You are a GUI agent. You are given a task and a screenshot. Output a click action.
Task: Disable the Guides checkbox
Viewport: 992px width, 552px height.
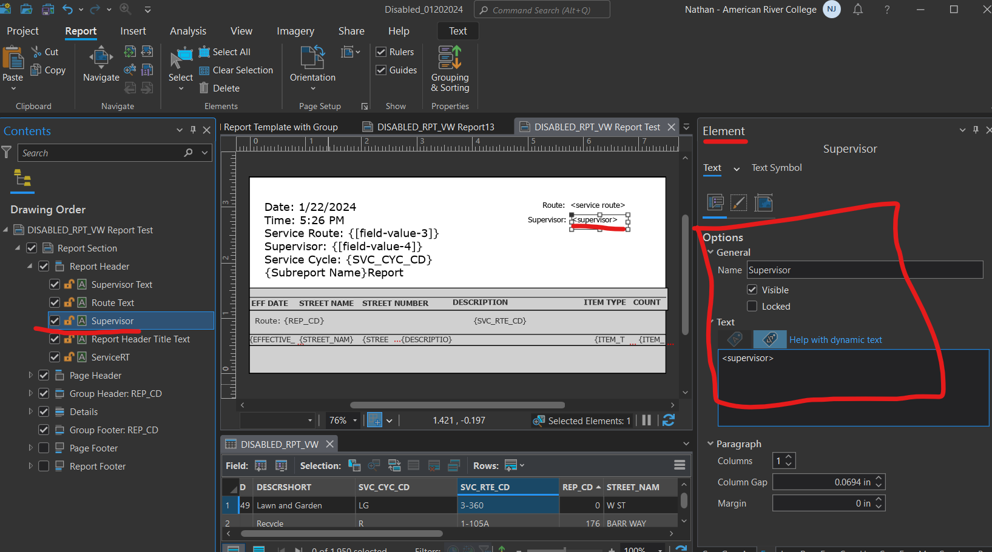pyautogui.click(x=381, y=70)
